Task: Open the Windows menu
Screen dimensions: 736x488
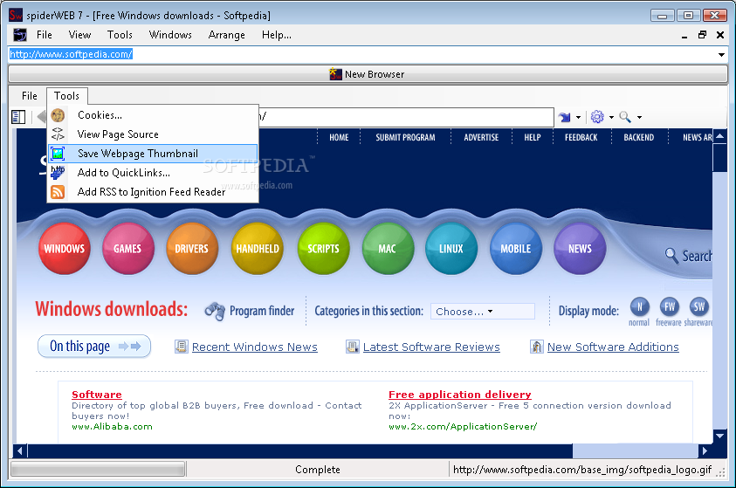Action: click(170, 35)
